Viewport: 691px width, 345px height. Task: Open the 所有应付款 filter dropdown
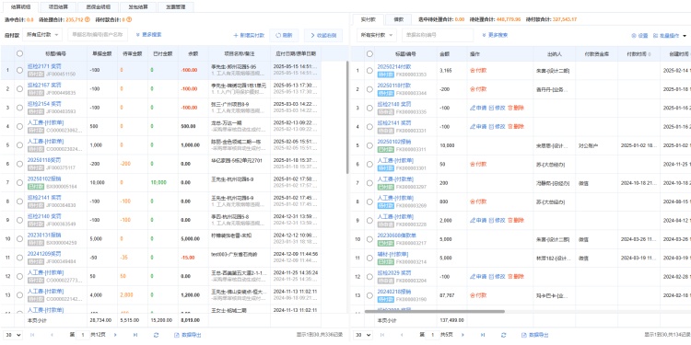[x=42, y=35]
